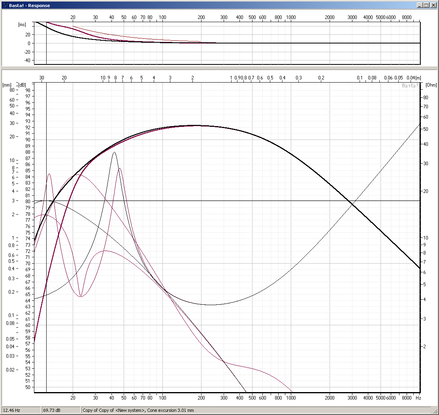The width and height of the screenshot is (439, 415).
Task: Minimize the Basta! Response window
Action: pos(419,5)
